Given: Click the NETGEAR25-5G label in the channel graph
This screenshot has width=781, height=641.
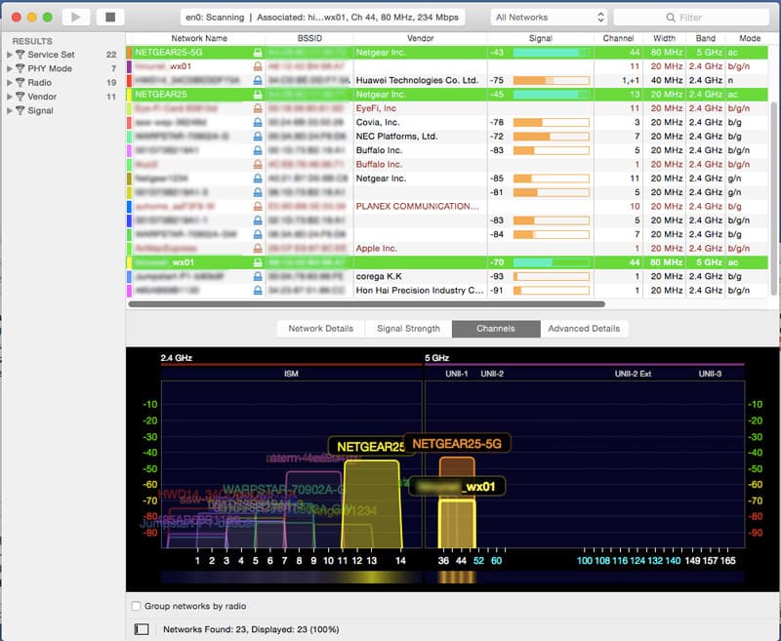Looking at the screenshot, I should [457, 444].
